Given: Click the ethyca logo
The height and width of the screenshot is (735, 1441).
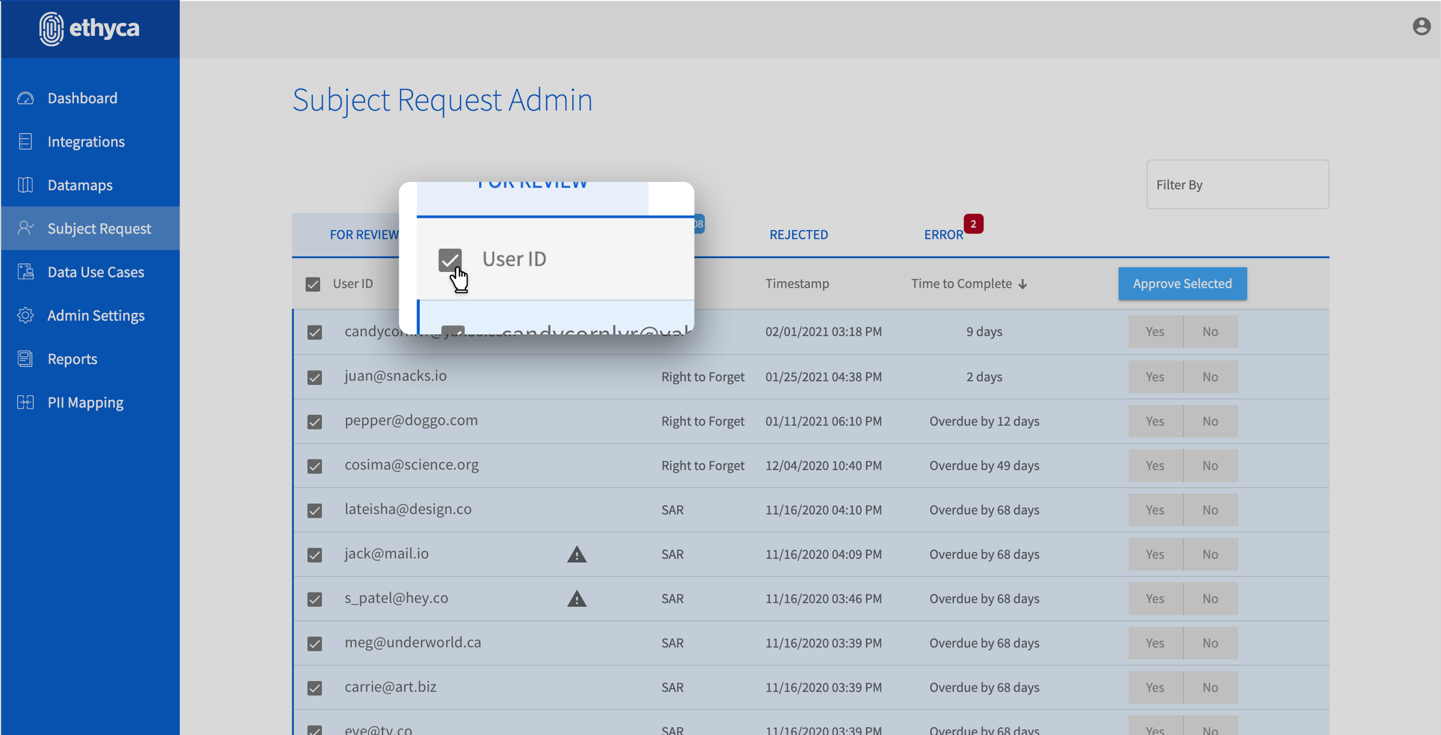Looking at the screenshot, I should pyautogui.click(x=90, y=28).
